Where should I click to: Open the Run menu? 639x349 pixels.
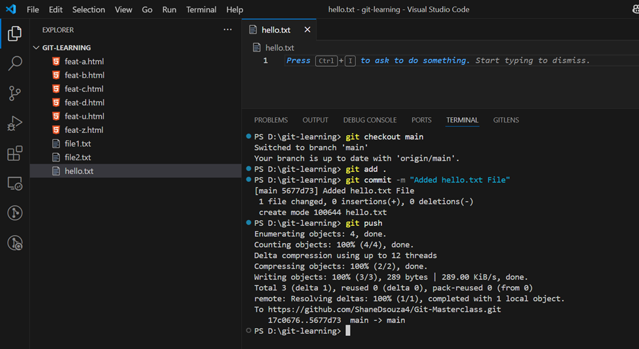[169, 9]
